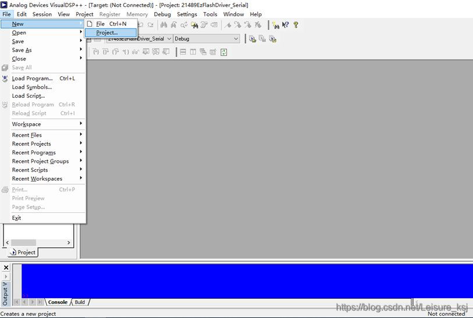Switch to the Build output tab
The width and height of the screenshot is (473, 318).
coord(80,302)
